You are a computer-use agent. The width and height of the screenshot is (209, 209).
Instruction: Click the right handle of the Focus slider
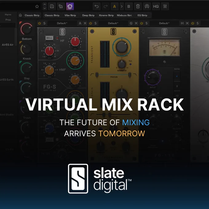pyautogui.click(x=130, y=75)
